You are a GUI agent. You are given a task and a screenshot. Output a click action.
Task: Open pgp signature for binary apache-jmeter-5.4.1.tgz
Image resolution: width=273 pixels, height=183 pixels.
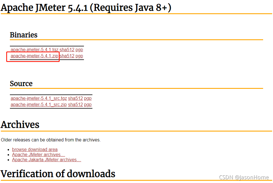pos(79,50)
